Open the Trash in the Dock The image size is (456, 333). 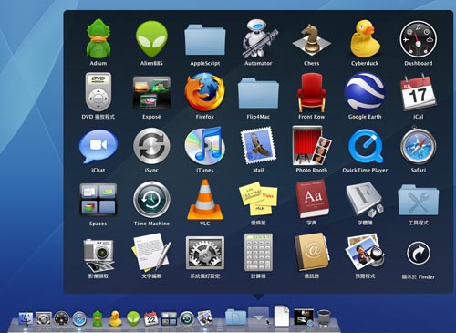[x=324, y=317]
